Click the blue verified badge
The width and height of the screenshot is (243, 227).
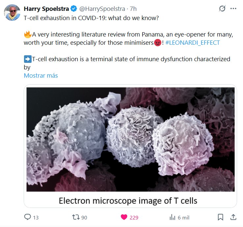click(x=74, y=9)
